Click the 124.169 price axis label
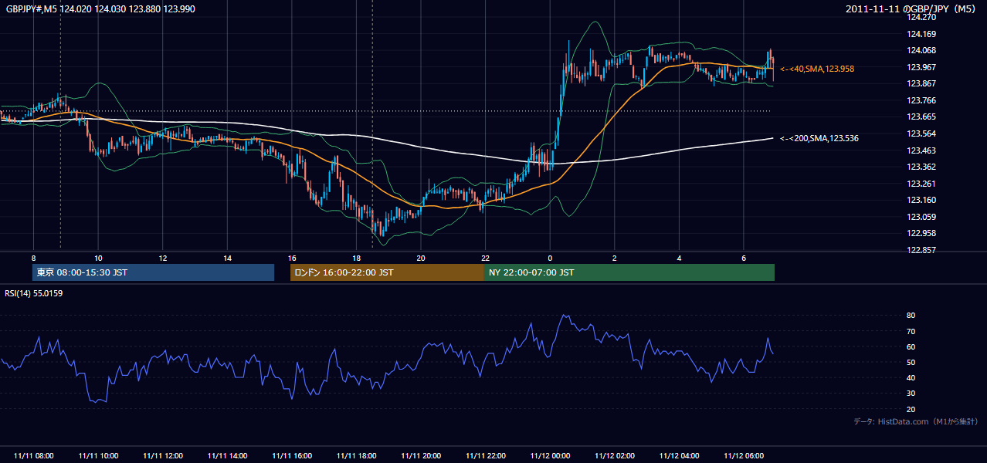 click(x=921, y=34)
